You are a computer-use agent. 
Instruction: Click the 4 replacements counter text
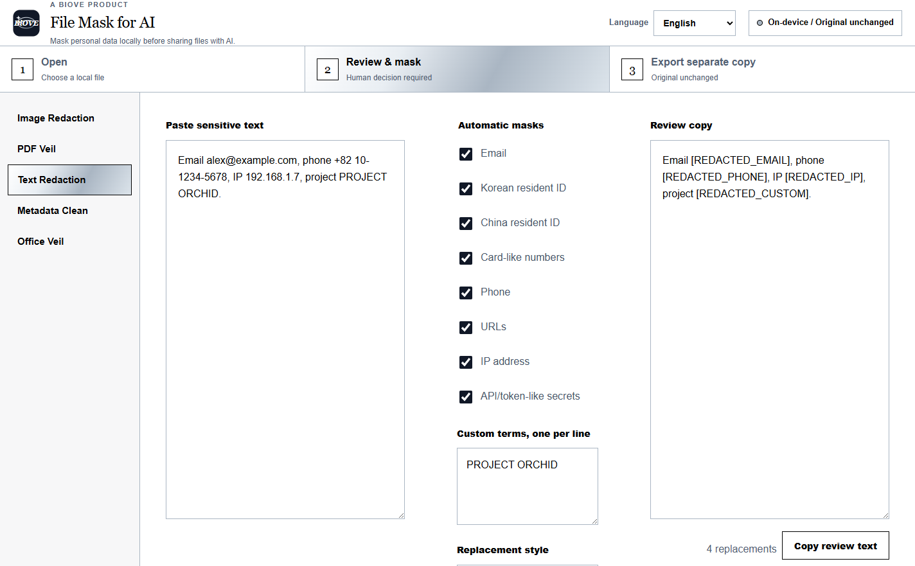pos(742,549)
